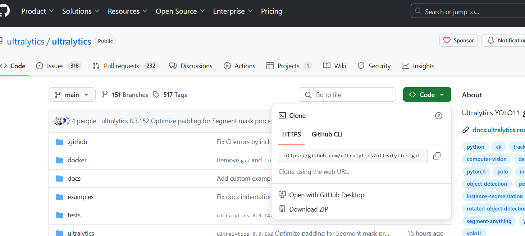
Task: Expand the Product navigation menu
Action: (37, 11)
